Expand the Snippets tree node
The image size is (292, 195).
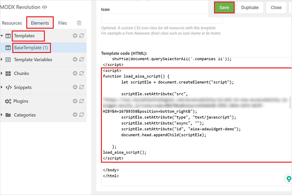2,87
